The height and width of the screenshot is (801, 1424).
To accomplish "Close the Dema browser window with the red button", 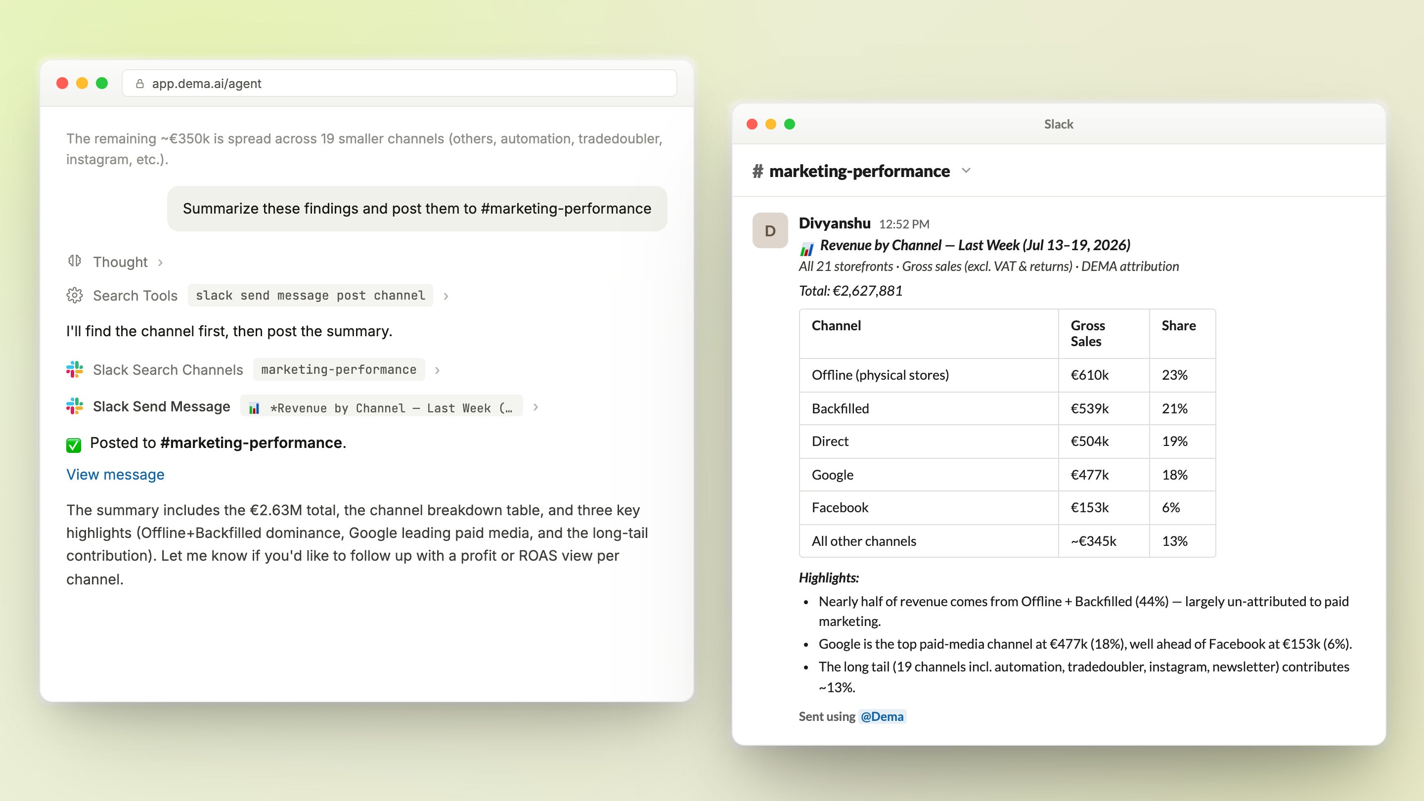I will [x=62, y=83].
